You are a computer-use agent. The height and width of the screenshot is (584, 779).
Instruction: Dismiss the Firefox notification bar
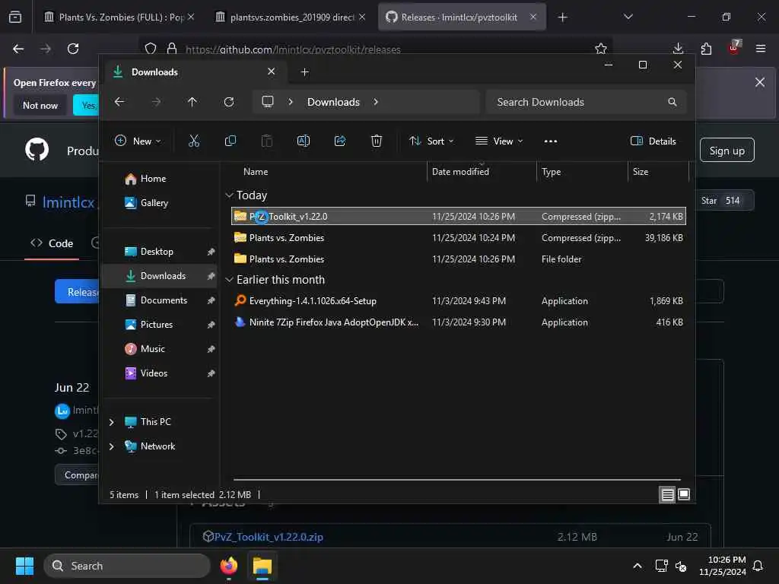(x=760, y=82)
